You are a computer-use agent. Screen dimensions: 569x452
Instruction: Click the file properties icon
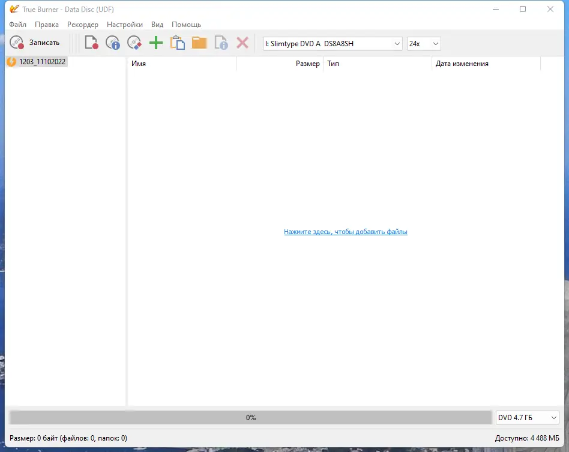click(x=221, y=43)
